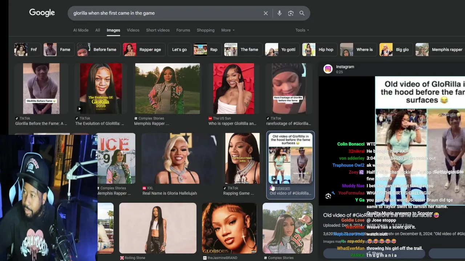The image size is (465, 261).
Task: Open Rolling Stone full-length photo thumbnail
Action: 158,228
